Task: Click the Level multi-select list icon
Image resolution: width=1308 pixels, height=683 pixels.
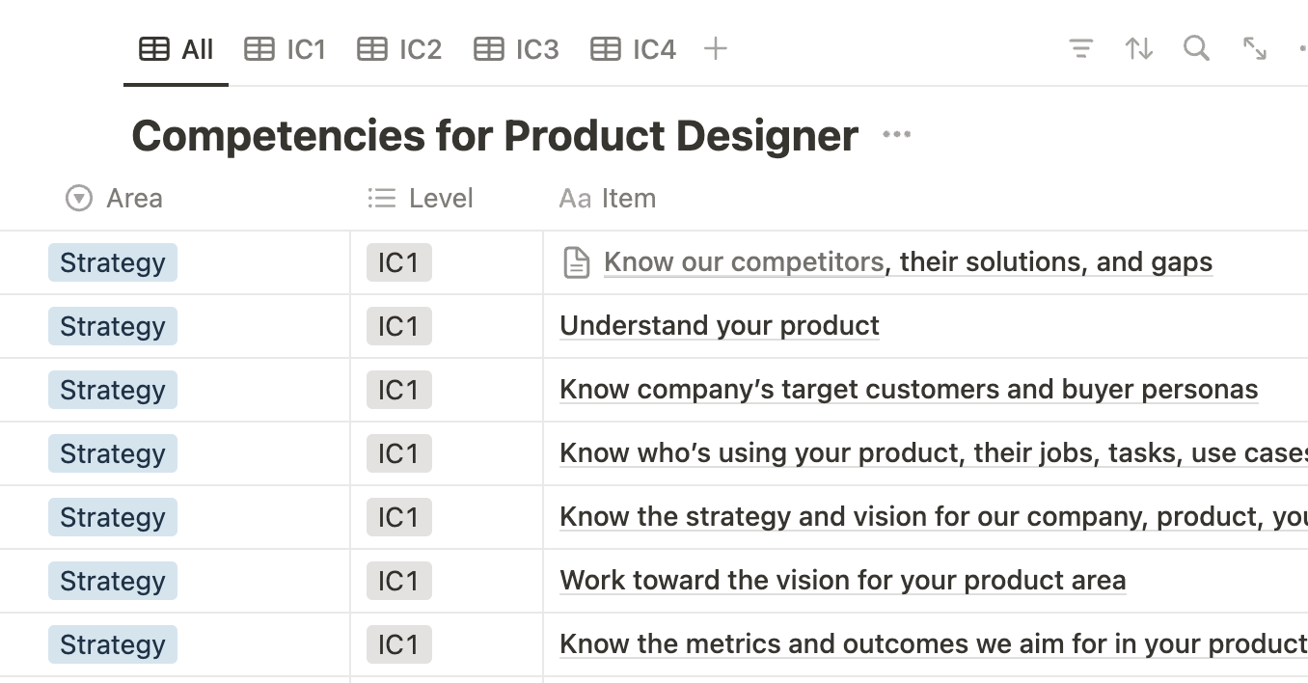Action: [382, 198]
